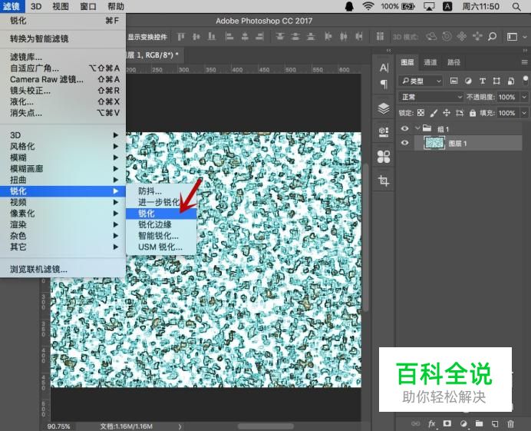Filter layers by shape layers icon
The width and height of the screenshot is (531, 431).
point(496,81)
